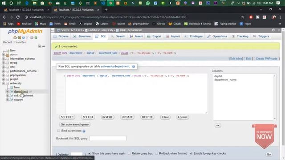Expand performance_schema database node
The height and width of the screenshot is (160, 285).
point(3,71)
